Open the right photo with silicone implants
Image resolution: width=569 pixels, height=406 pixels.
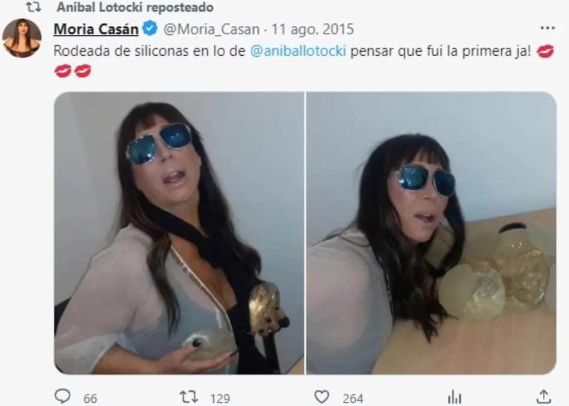pos(431,233)
